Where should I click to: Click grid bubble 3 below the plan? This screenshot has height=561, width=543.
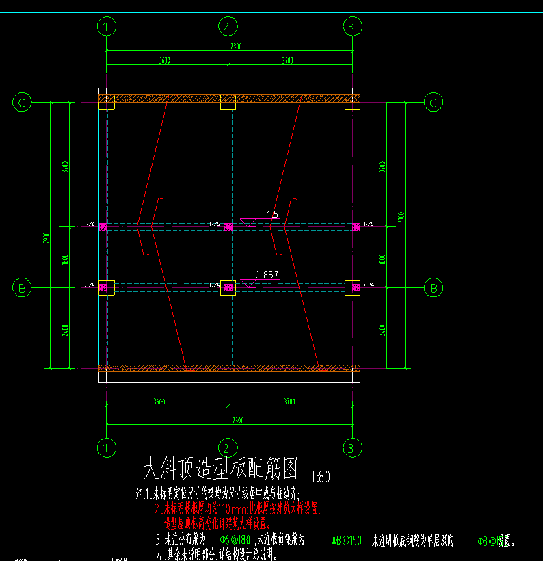[x=352, y=447]
